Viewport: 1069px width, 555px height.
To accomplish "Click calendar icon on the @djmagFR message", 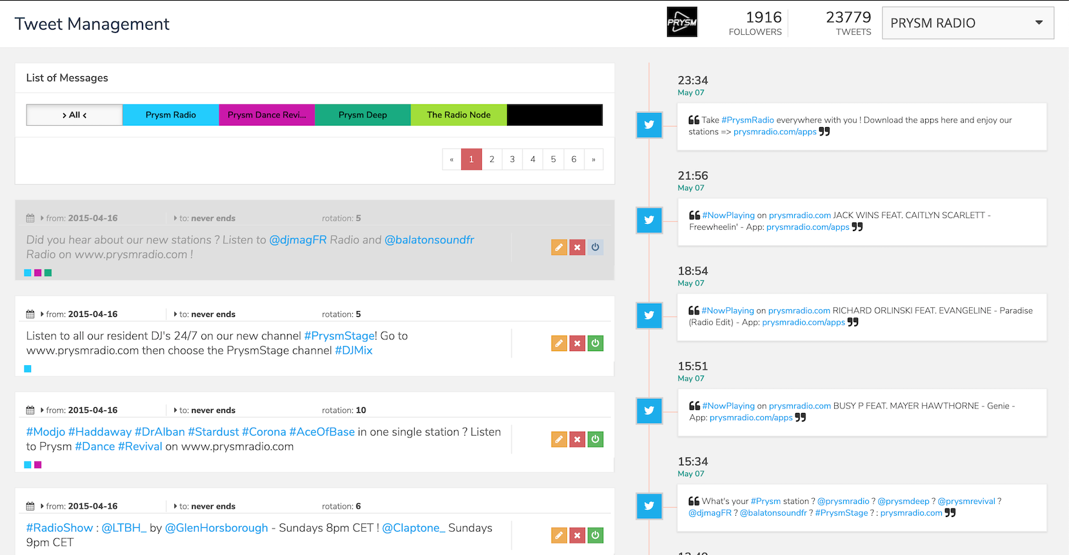I will 30,218.
